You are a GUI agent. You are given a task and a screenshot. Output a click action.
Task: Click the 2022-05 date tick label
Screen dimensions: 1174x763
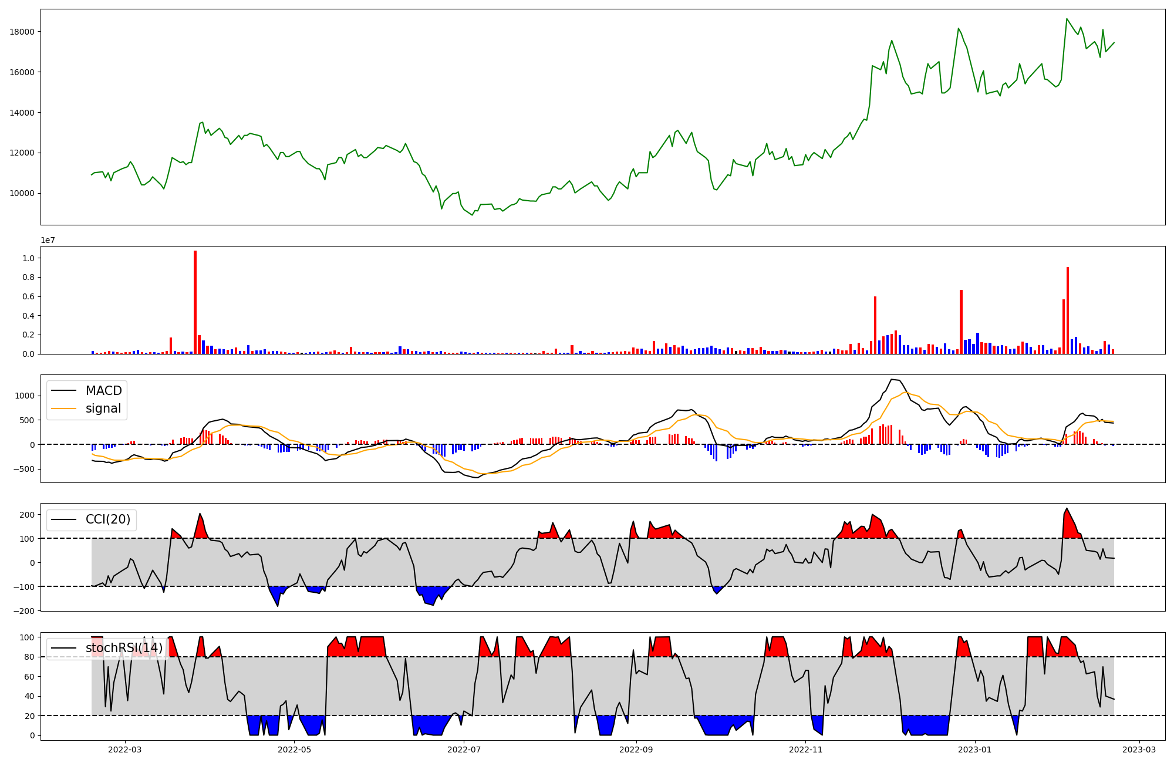[x=294, y=750]
